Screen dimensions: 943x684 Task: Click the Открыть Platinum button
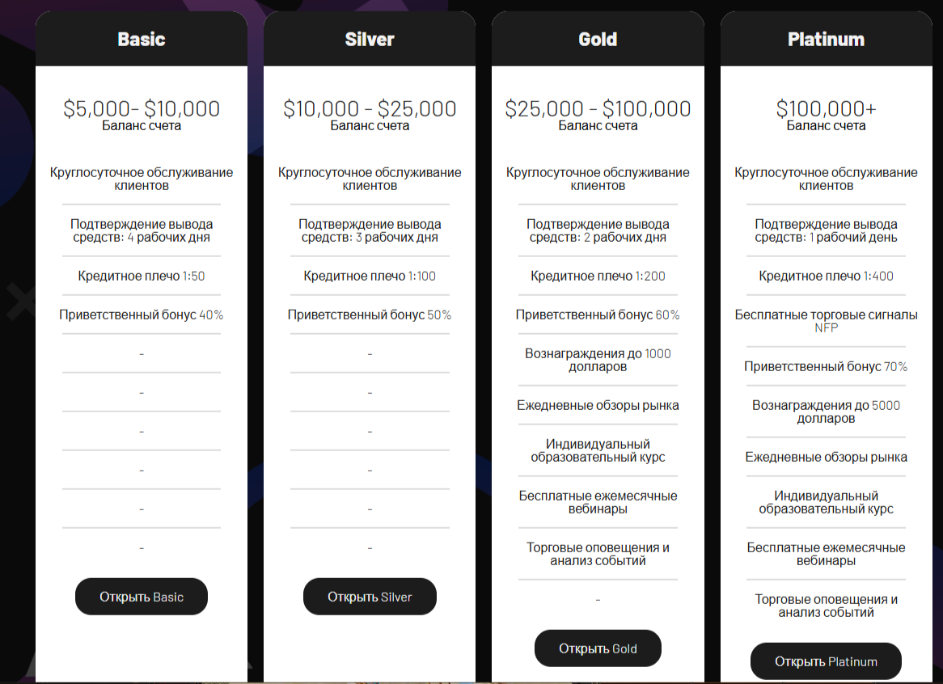826,661
